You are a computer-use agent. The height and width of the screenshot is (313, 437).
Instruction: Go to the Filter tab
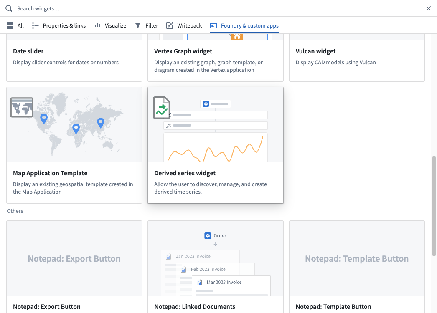tap(146, 25)
